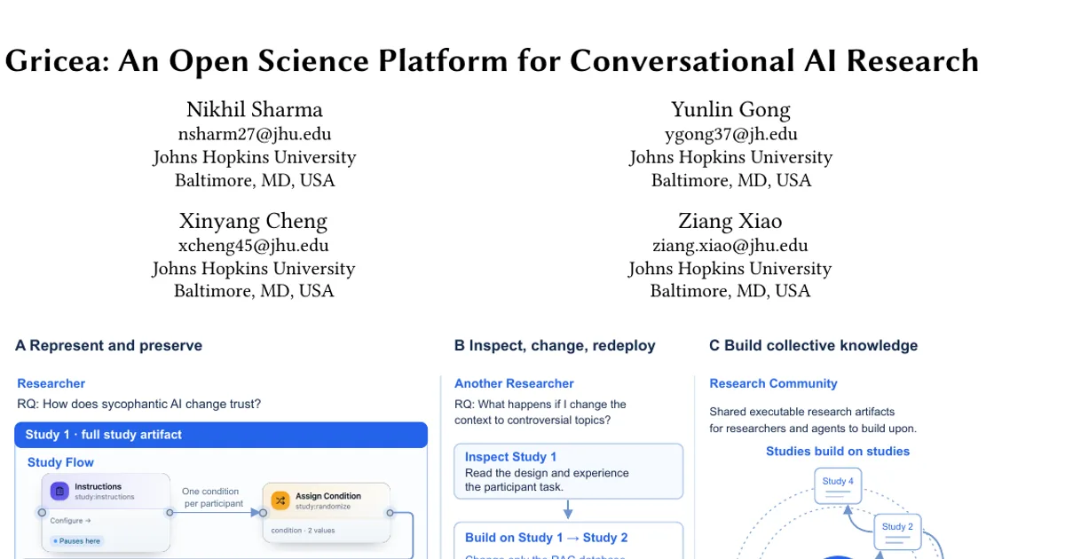Viewport: 1065px width, 559px height.
Task: Click the One condition per participant label
Action: click(210, 498)
